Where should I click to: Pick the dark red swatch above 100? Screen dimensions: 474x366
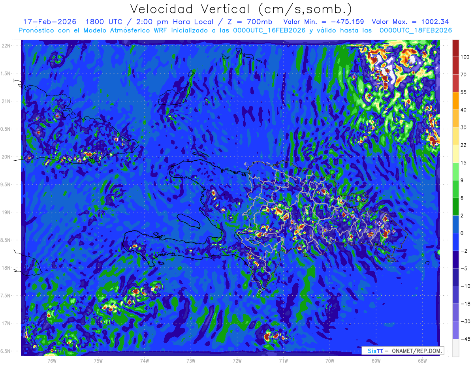coord(455,48)
